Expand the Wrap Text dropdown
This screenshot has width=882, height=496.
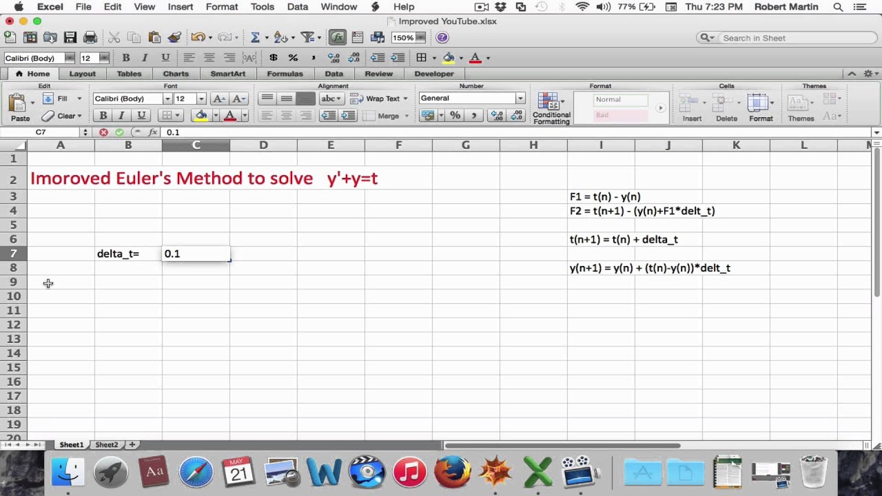[404, 99]
